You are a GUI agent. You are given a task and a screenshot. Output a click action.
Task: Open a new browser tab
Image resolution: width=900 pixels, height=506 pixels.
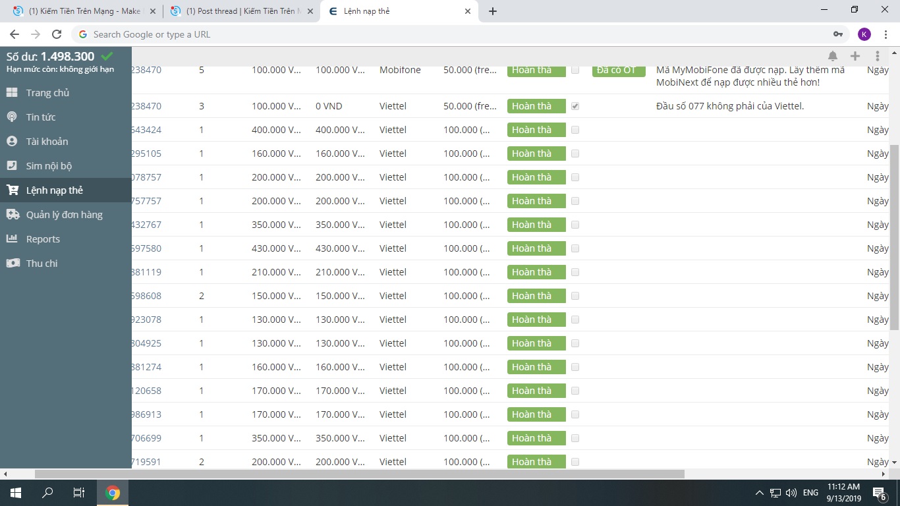[493, 11]
